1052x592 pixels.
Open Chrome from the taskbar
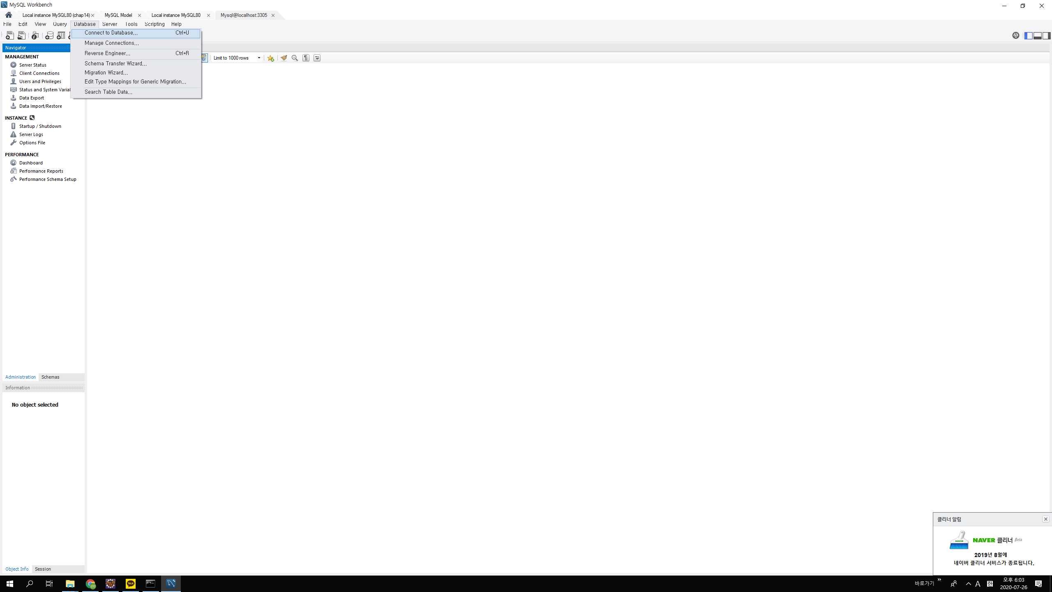(90, 584)
